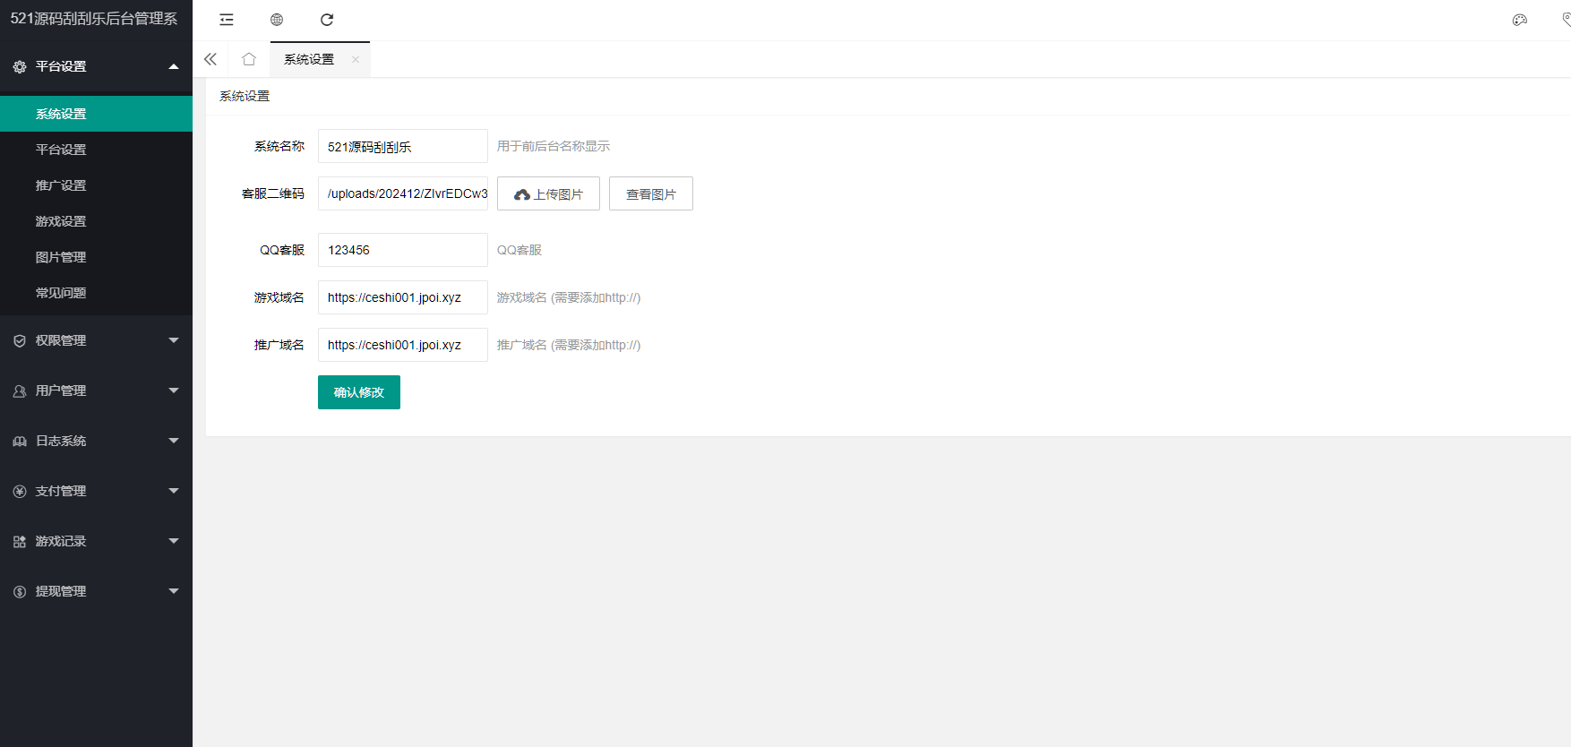Click the dollar icon for 提现管理
Screen dimensions: 1571x747
tap(20, 591)
